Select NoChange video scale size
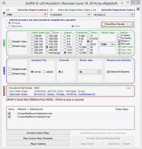 pyautogui.click(x=47, y=53)
